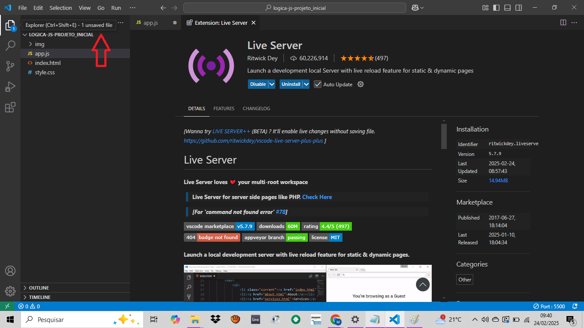The width and height of the screenshot is (584, 328).
Task: Open style.css in the file tree
Action: point(75,72)
